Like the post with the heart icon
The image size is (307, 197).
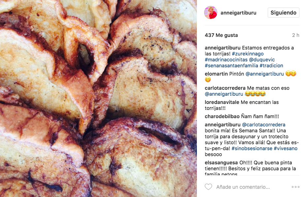[x=208, y=187]
